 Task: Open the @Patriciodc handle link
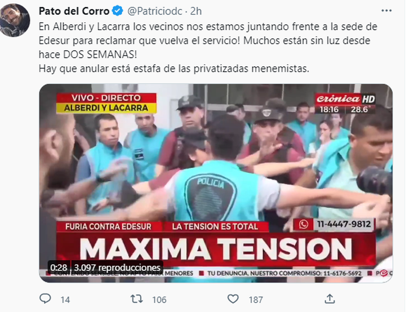[155, 11]
